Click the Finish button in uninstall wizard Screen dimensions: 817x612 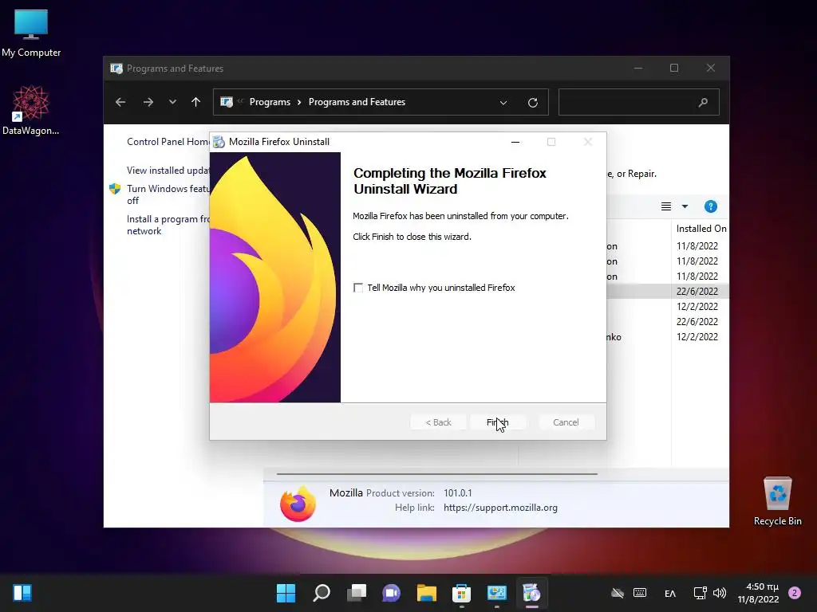[x=498, y=422]
